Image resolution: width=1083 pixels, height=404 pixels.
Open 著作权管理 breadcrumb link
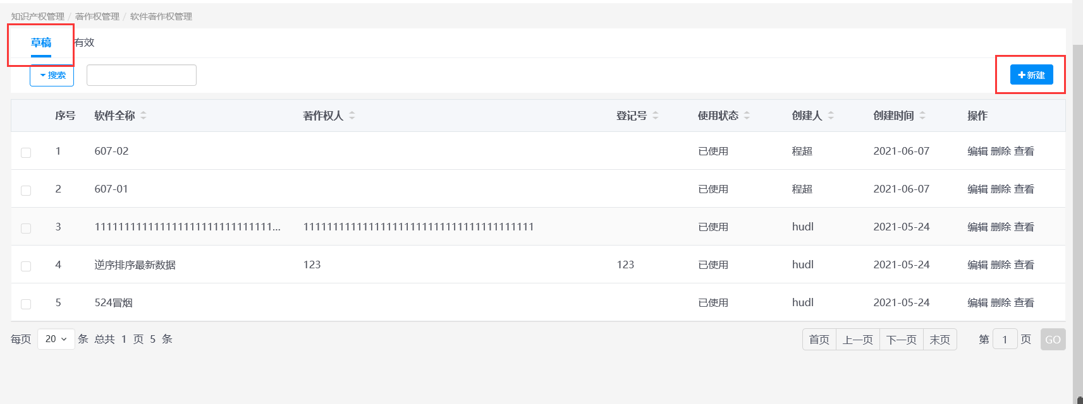[97, 16]
